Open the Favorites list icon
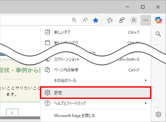The width and height of the screenshot is (166, 122). click(x=110, y=20)
